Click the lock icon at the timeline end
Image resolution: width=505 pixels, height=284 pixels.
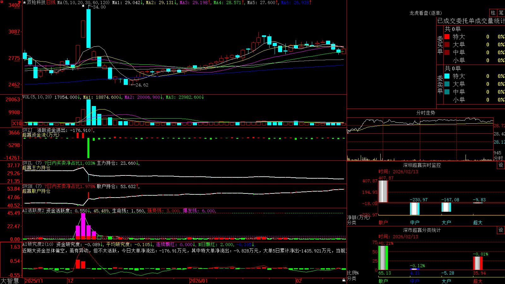tap(344, 280)
